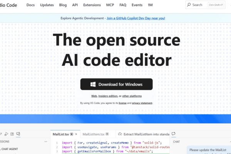The width and height of the screenshot is (231, 154).
Task: Focus the Search input field
Action: coord(204,5)
